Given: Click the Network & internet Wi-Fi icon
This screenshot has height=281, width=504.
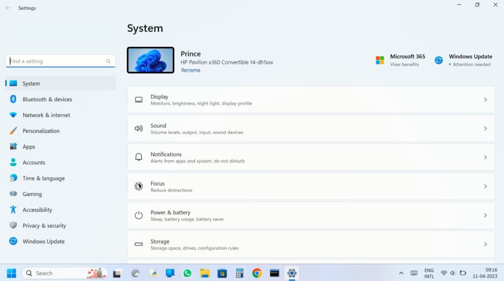Looking at the screenshot, I should tap(13, 115).
